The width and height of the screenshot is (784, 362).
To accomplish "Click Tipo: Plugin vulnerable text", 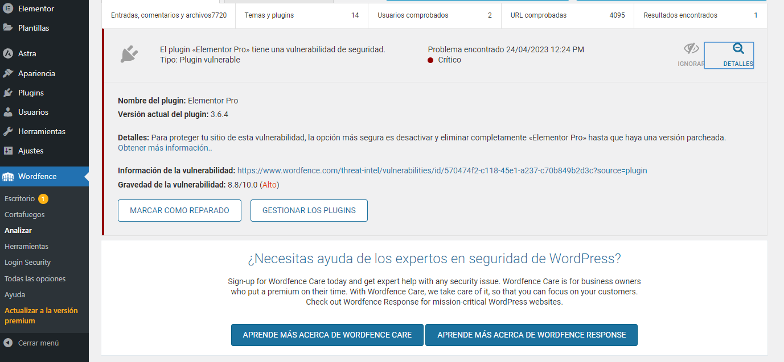I will point(200,60).
